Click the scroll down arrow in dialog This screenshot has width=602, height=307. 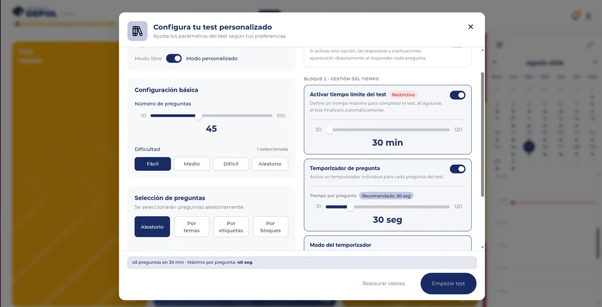coord(483,247)
